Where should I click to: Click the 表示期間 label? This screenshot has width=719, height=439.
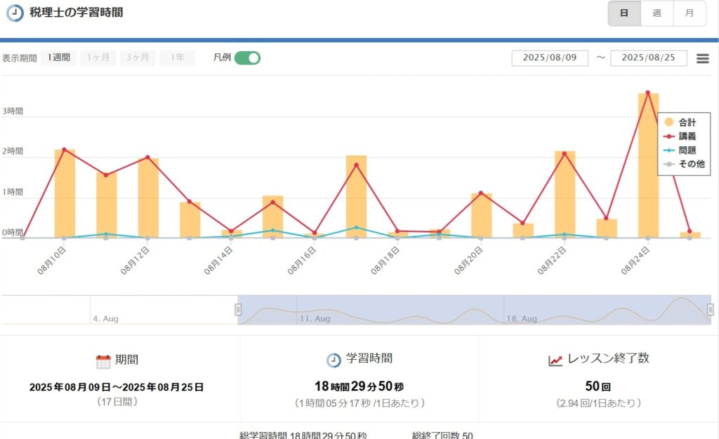coord(19,58)
